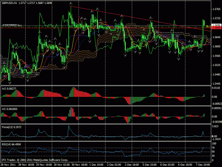Click the 1.5565 price scale value
The width and height of the screenshot is (222, 167).
point(216,56)
